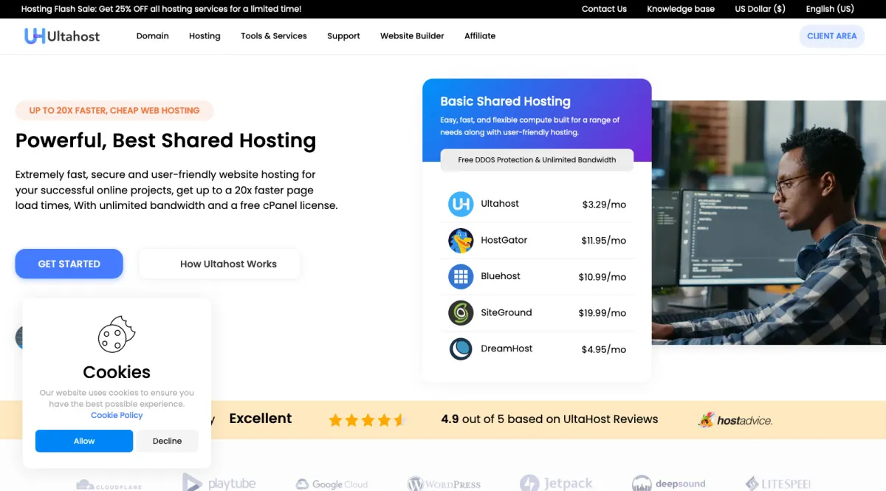
Task: Click the Google Cloud logo
Action: point(332,484)
